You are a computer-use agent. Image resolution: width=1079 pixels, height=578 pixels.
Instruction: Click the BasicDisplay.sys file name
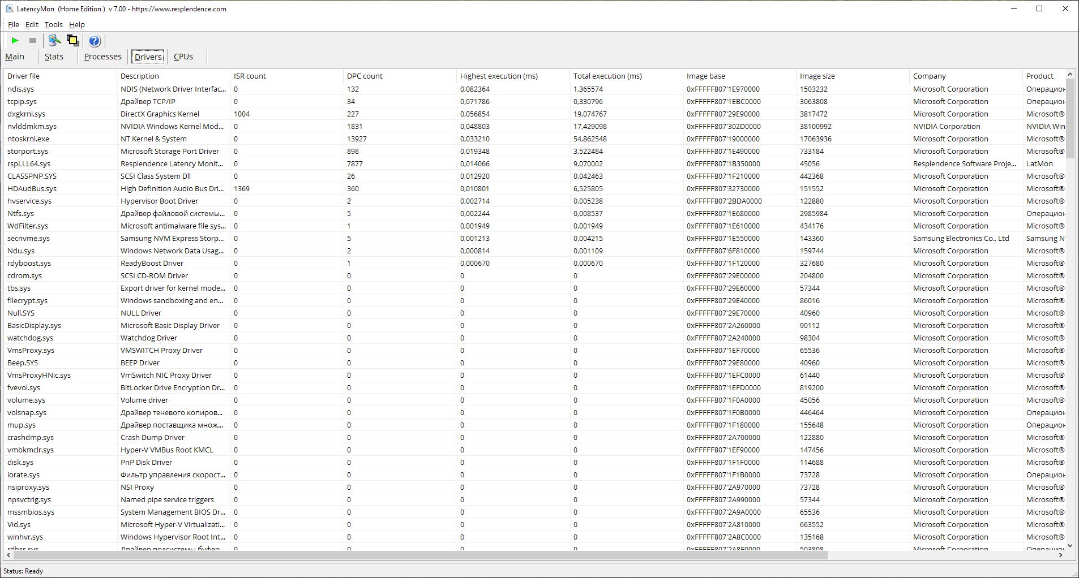[x=34, y=325]
